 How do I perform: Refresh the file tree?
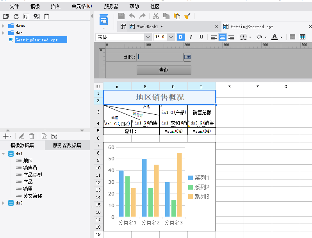click(x=16, y=16)
